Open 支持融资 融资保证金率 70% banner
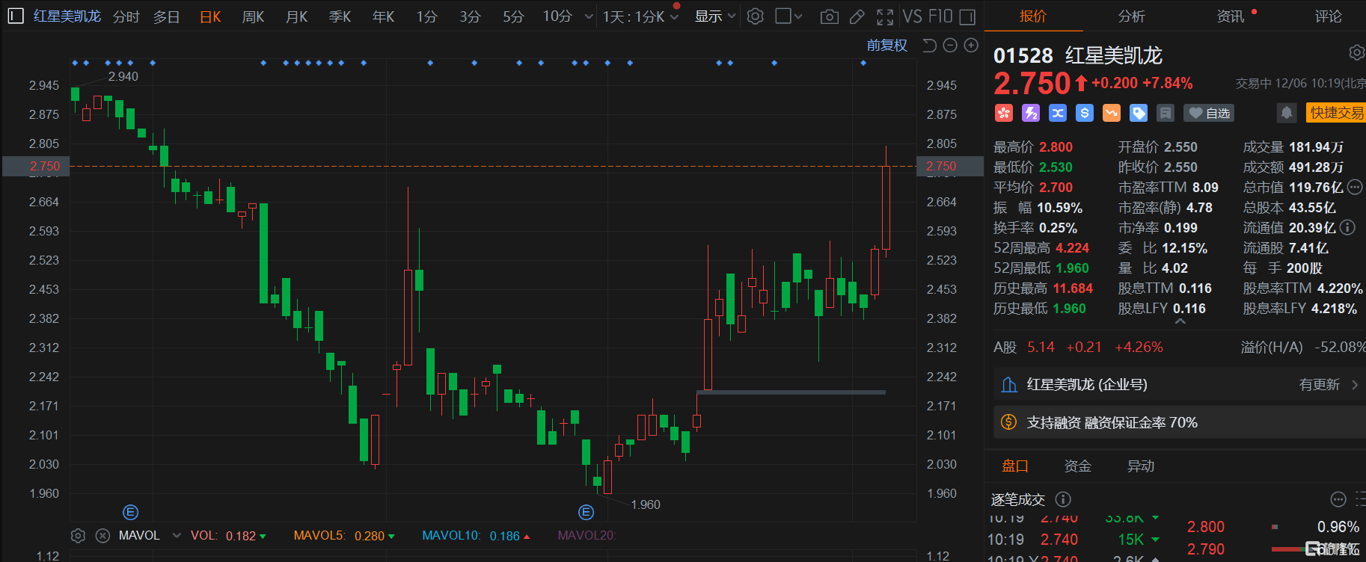 [1179, 422]
